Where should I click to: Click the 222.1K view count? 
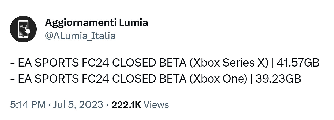click(x=126, y=105)
